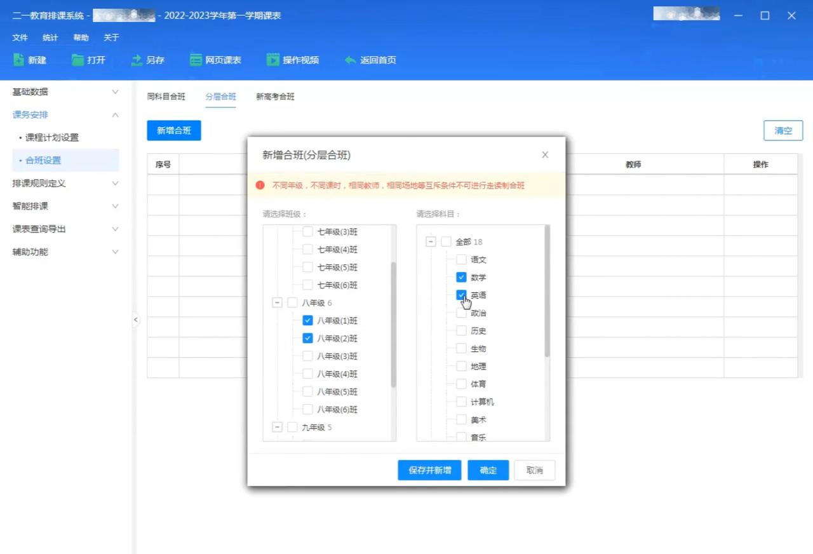Open the 统计 menu
Viewport: 813px width, 554px height.
(50, 37)
